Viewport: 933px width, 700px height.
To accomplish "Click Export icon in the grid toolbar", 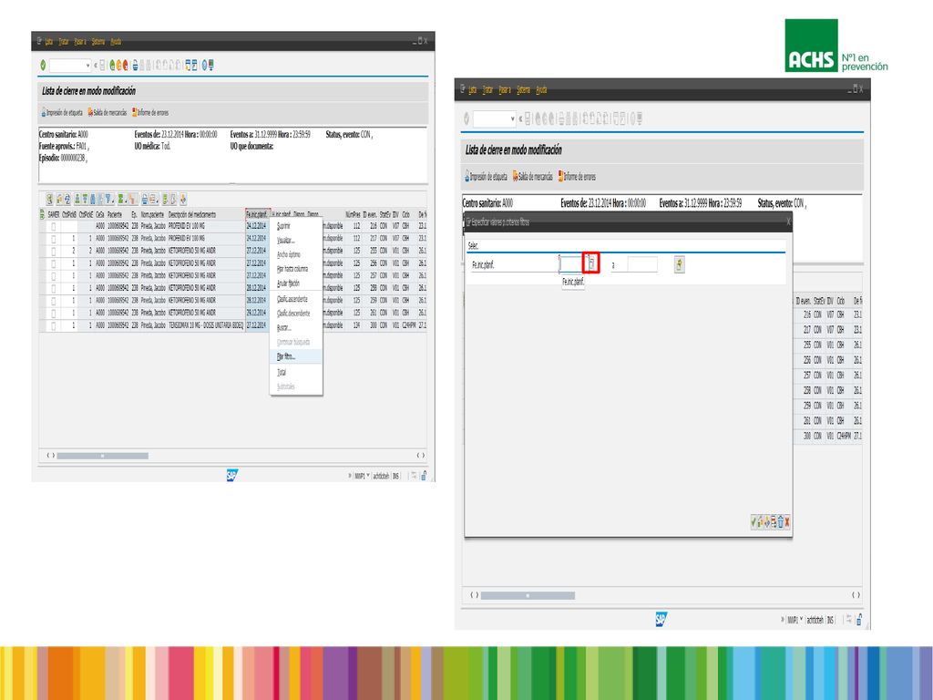I will tap(165, 200).
